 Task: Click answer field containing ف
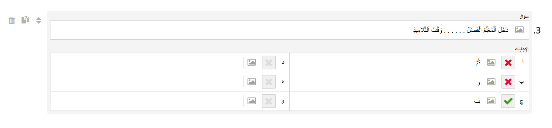pos(386,101)
